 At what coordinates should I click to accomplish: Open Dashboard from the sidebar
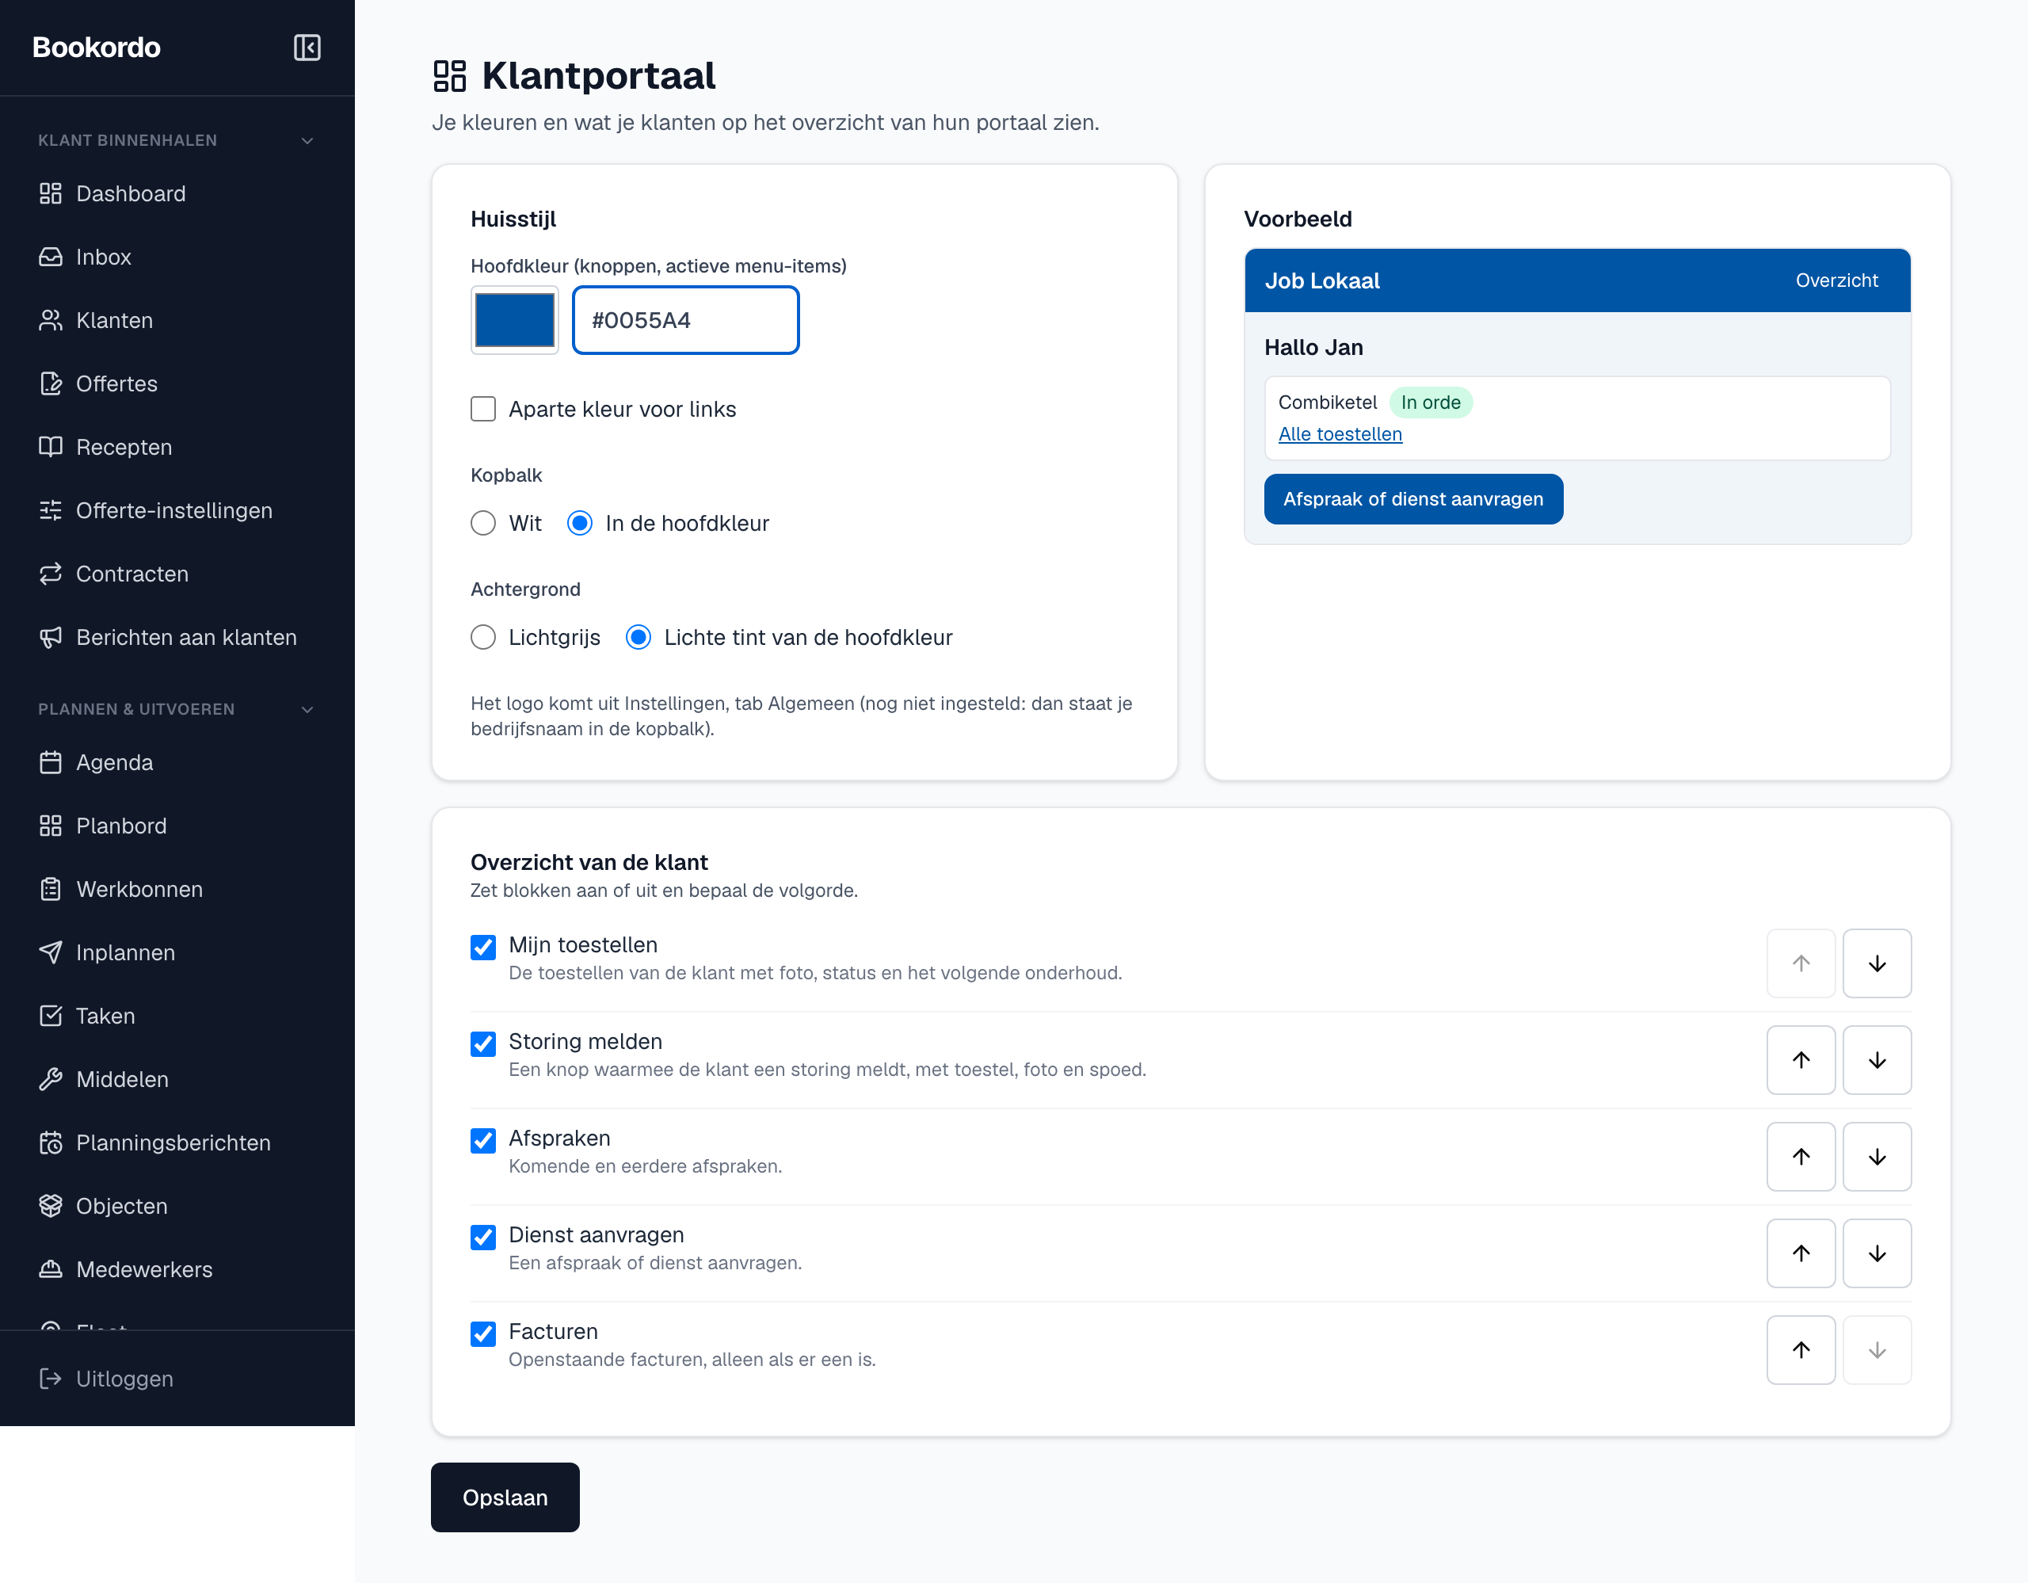177,193
